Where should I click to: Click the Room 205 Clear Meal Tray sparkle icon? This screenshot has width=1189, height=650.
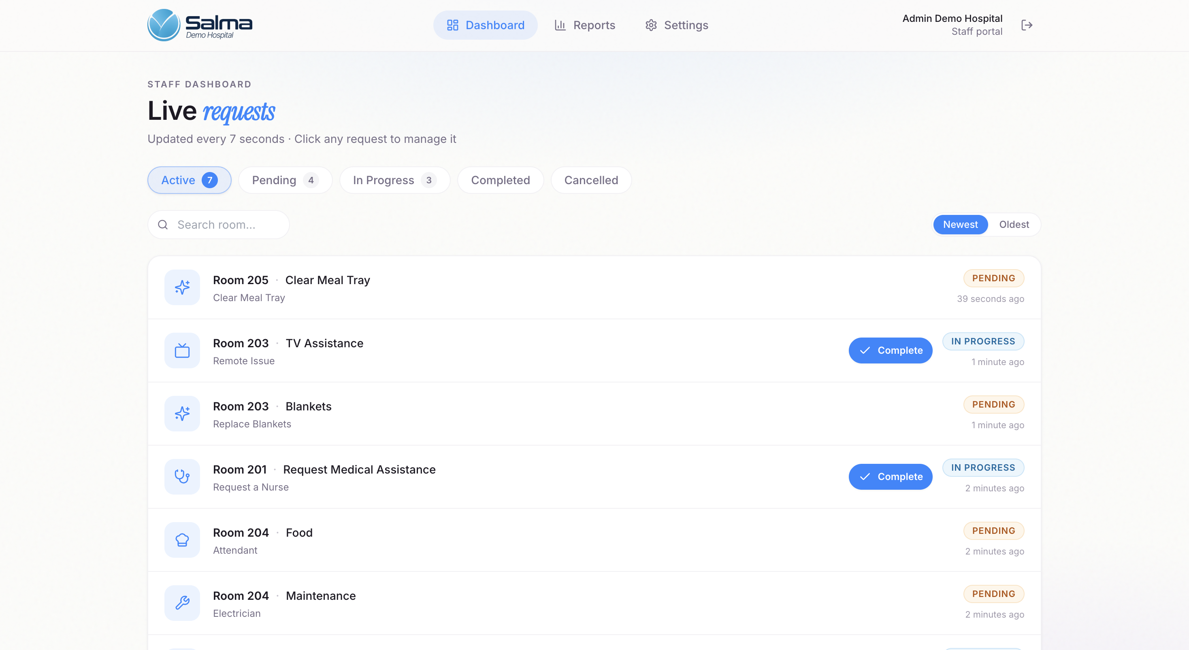click(182, 287)
